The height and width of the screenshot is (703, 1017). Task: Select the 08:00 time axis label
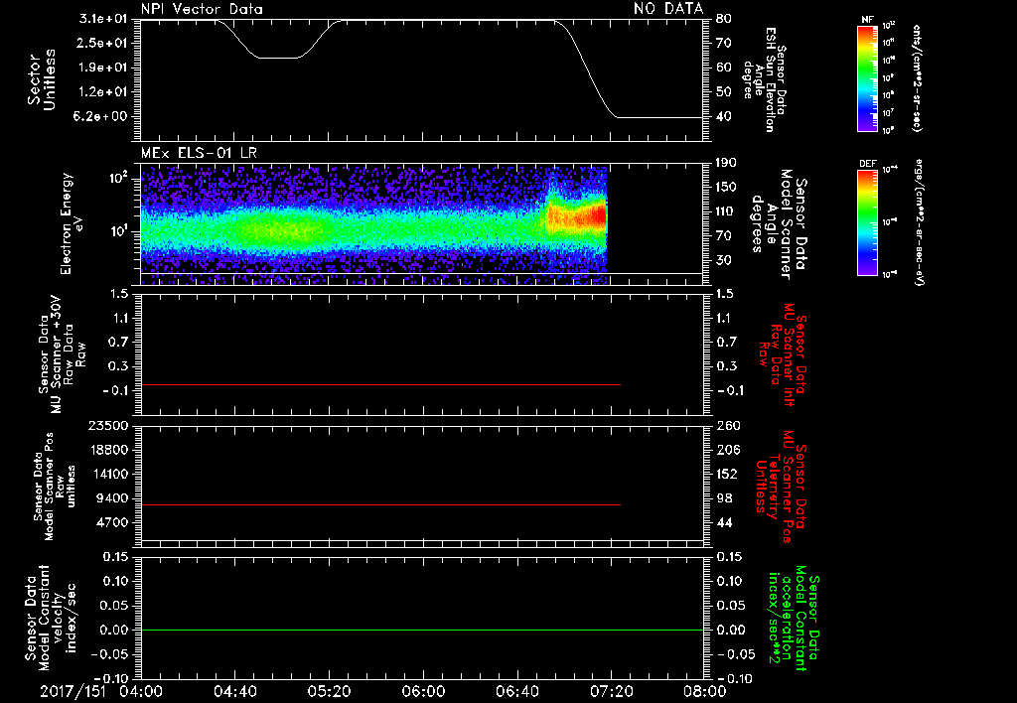tap(705, 691)
